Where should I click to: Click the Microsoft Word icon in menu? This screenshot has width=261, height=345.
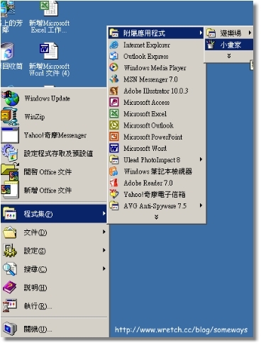coord(114,148)
